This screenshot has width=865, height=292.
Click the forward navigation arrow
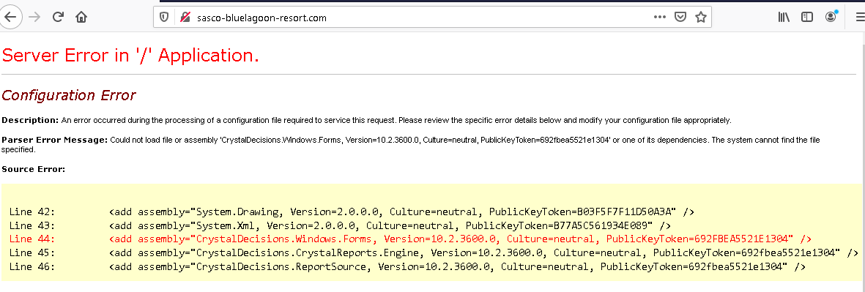point(34,17)
